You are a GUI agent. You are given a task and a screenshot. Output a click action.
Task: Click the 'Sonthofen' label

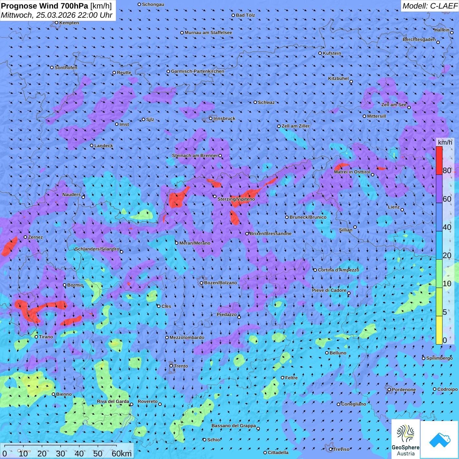66,68
